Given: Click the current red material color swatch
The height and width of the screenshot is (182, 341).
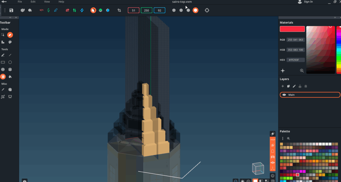Looking at the screenshot, I should pos(292,29).
